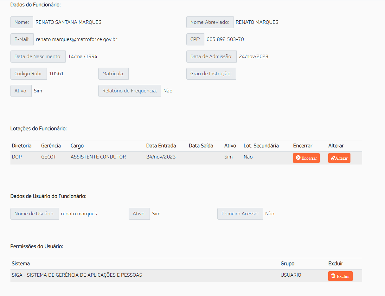
Task: Click the Data Entrada column header
Action: click(x=161, y=146)
